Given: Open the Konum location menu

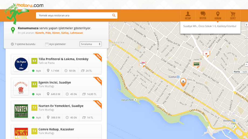Looking at the screenshot, I should tap(218, 16).
